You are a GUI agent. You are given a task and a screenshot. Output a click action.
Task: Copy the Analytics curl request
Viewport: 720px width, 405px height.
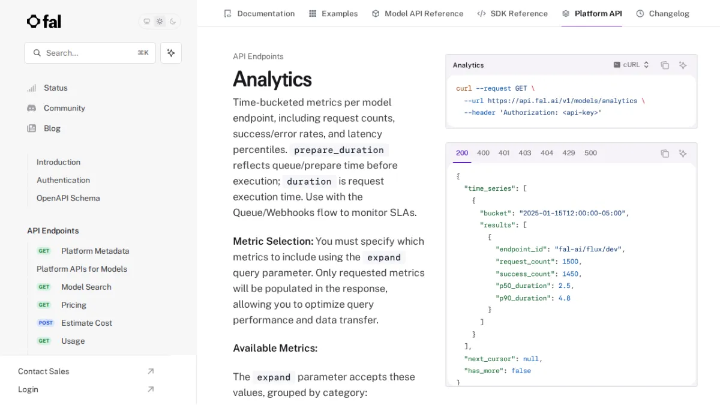(665, 65)
